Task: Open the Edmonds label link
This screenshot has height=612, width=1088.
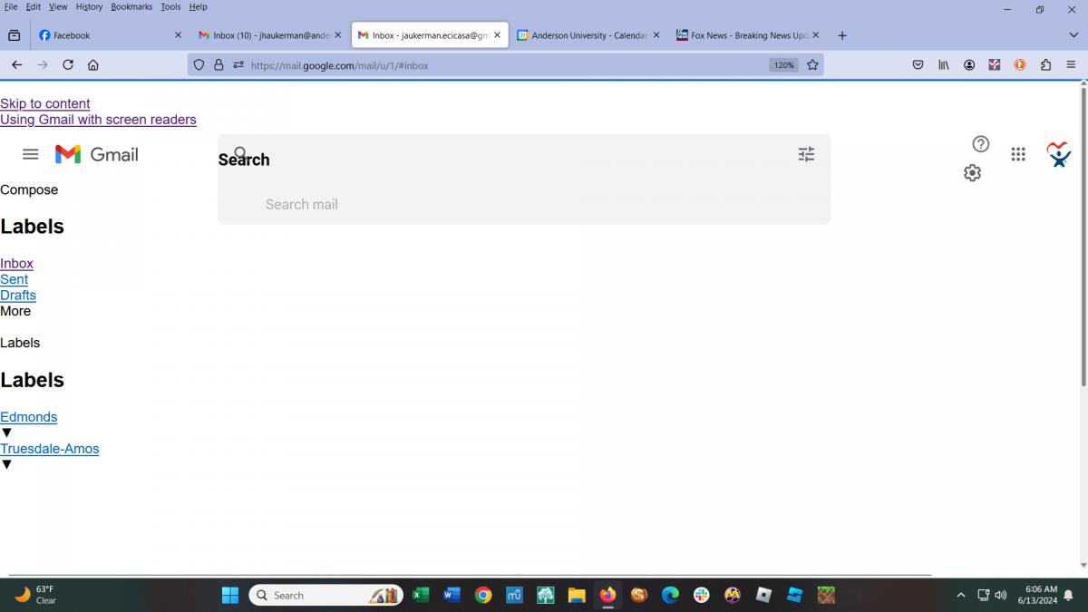Action: (28, 417)
